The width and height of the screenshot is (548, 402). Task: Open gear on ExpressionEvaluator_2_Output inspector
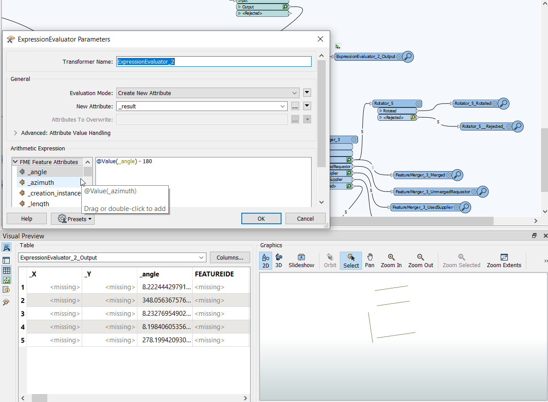point(399,57)
